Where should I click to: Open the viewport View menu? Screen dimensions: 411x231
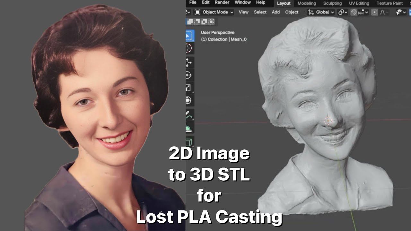(x=243, y=12)
